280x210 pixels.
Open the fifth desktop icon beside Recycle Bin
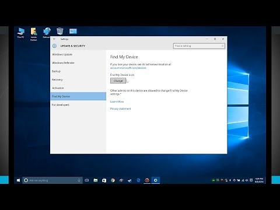[x=73, y=31]
